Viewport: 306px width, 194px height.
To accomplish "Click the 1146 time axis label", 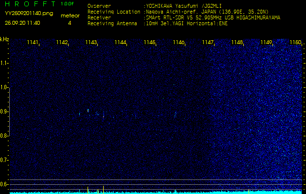I will point(179,42).
